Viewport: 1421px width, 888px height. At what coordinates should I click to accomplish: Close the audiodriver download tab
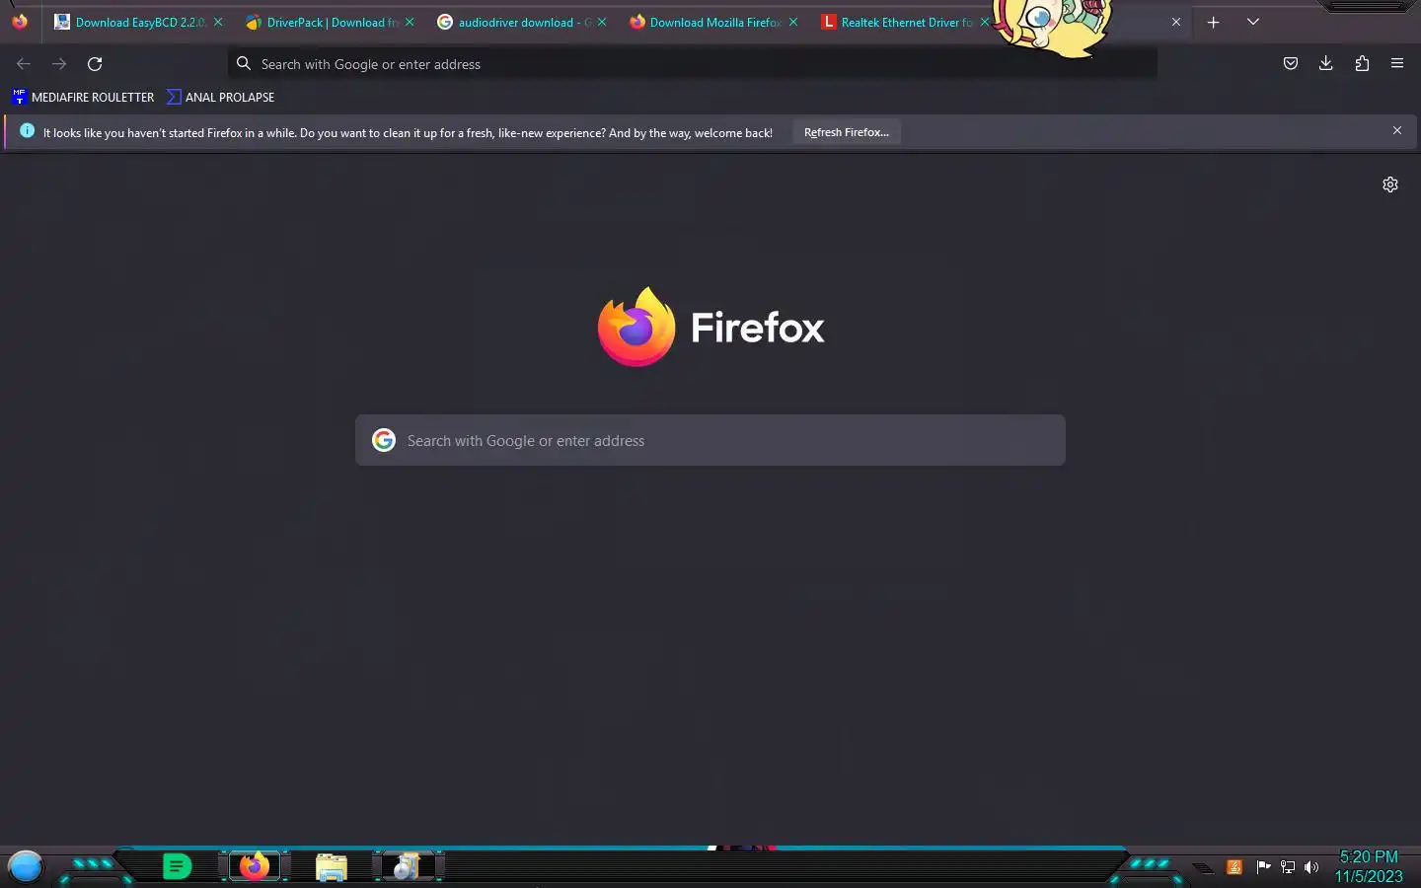[602, 22]
